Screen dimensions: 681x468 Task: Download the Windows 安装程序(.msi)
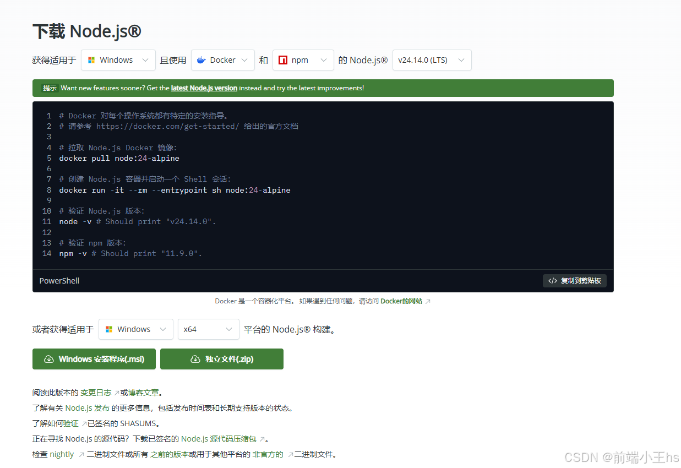point(94,359)
